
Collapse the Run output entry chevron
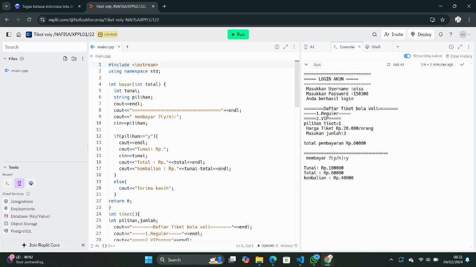pyautogui.click(x=306, y=64)
